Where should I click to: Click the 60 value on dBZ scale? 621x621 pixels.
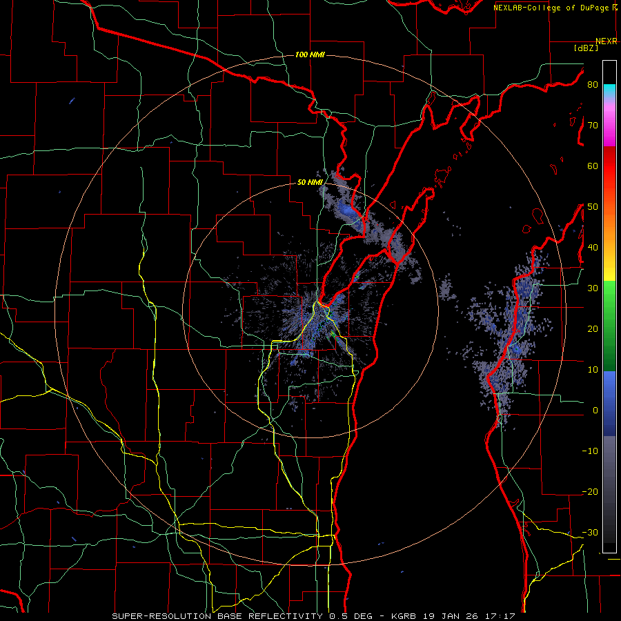(x=593, y=166)
